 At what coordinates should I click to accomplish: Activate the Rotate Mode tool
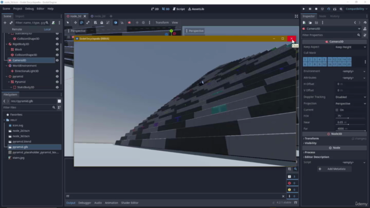click(x=82, y=23)
